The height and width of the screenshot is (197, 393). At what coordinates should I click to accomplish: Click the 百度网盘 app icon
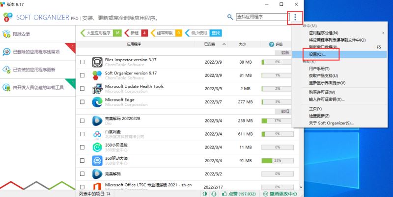coord(97,134)
